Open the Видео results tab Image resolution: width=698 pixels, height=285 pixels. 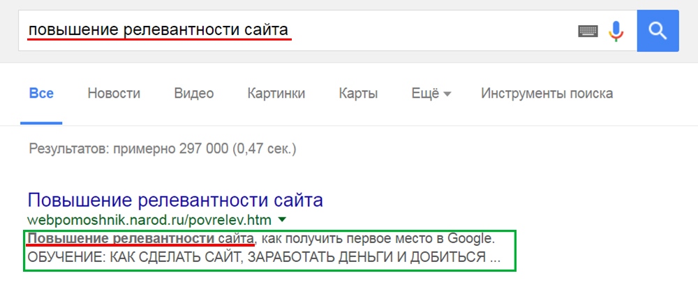[x=193, y=93]
